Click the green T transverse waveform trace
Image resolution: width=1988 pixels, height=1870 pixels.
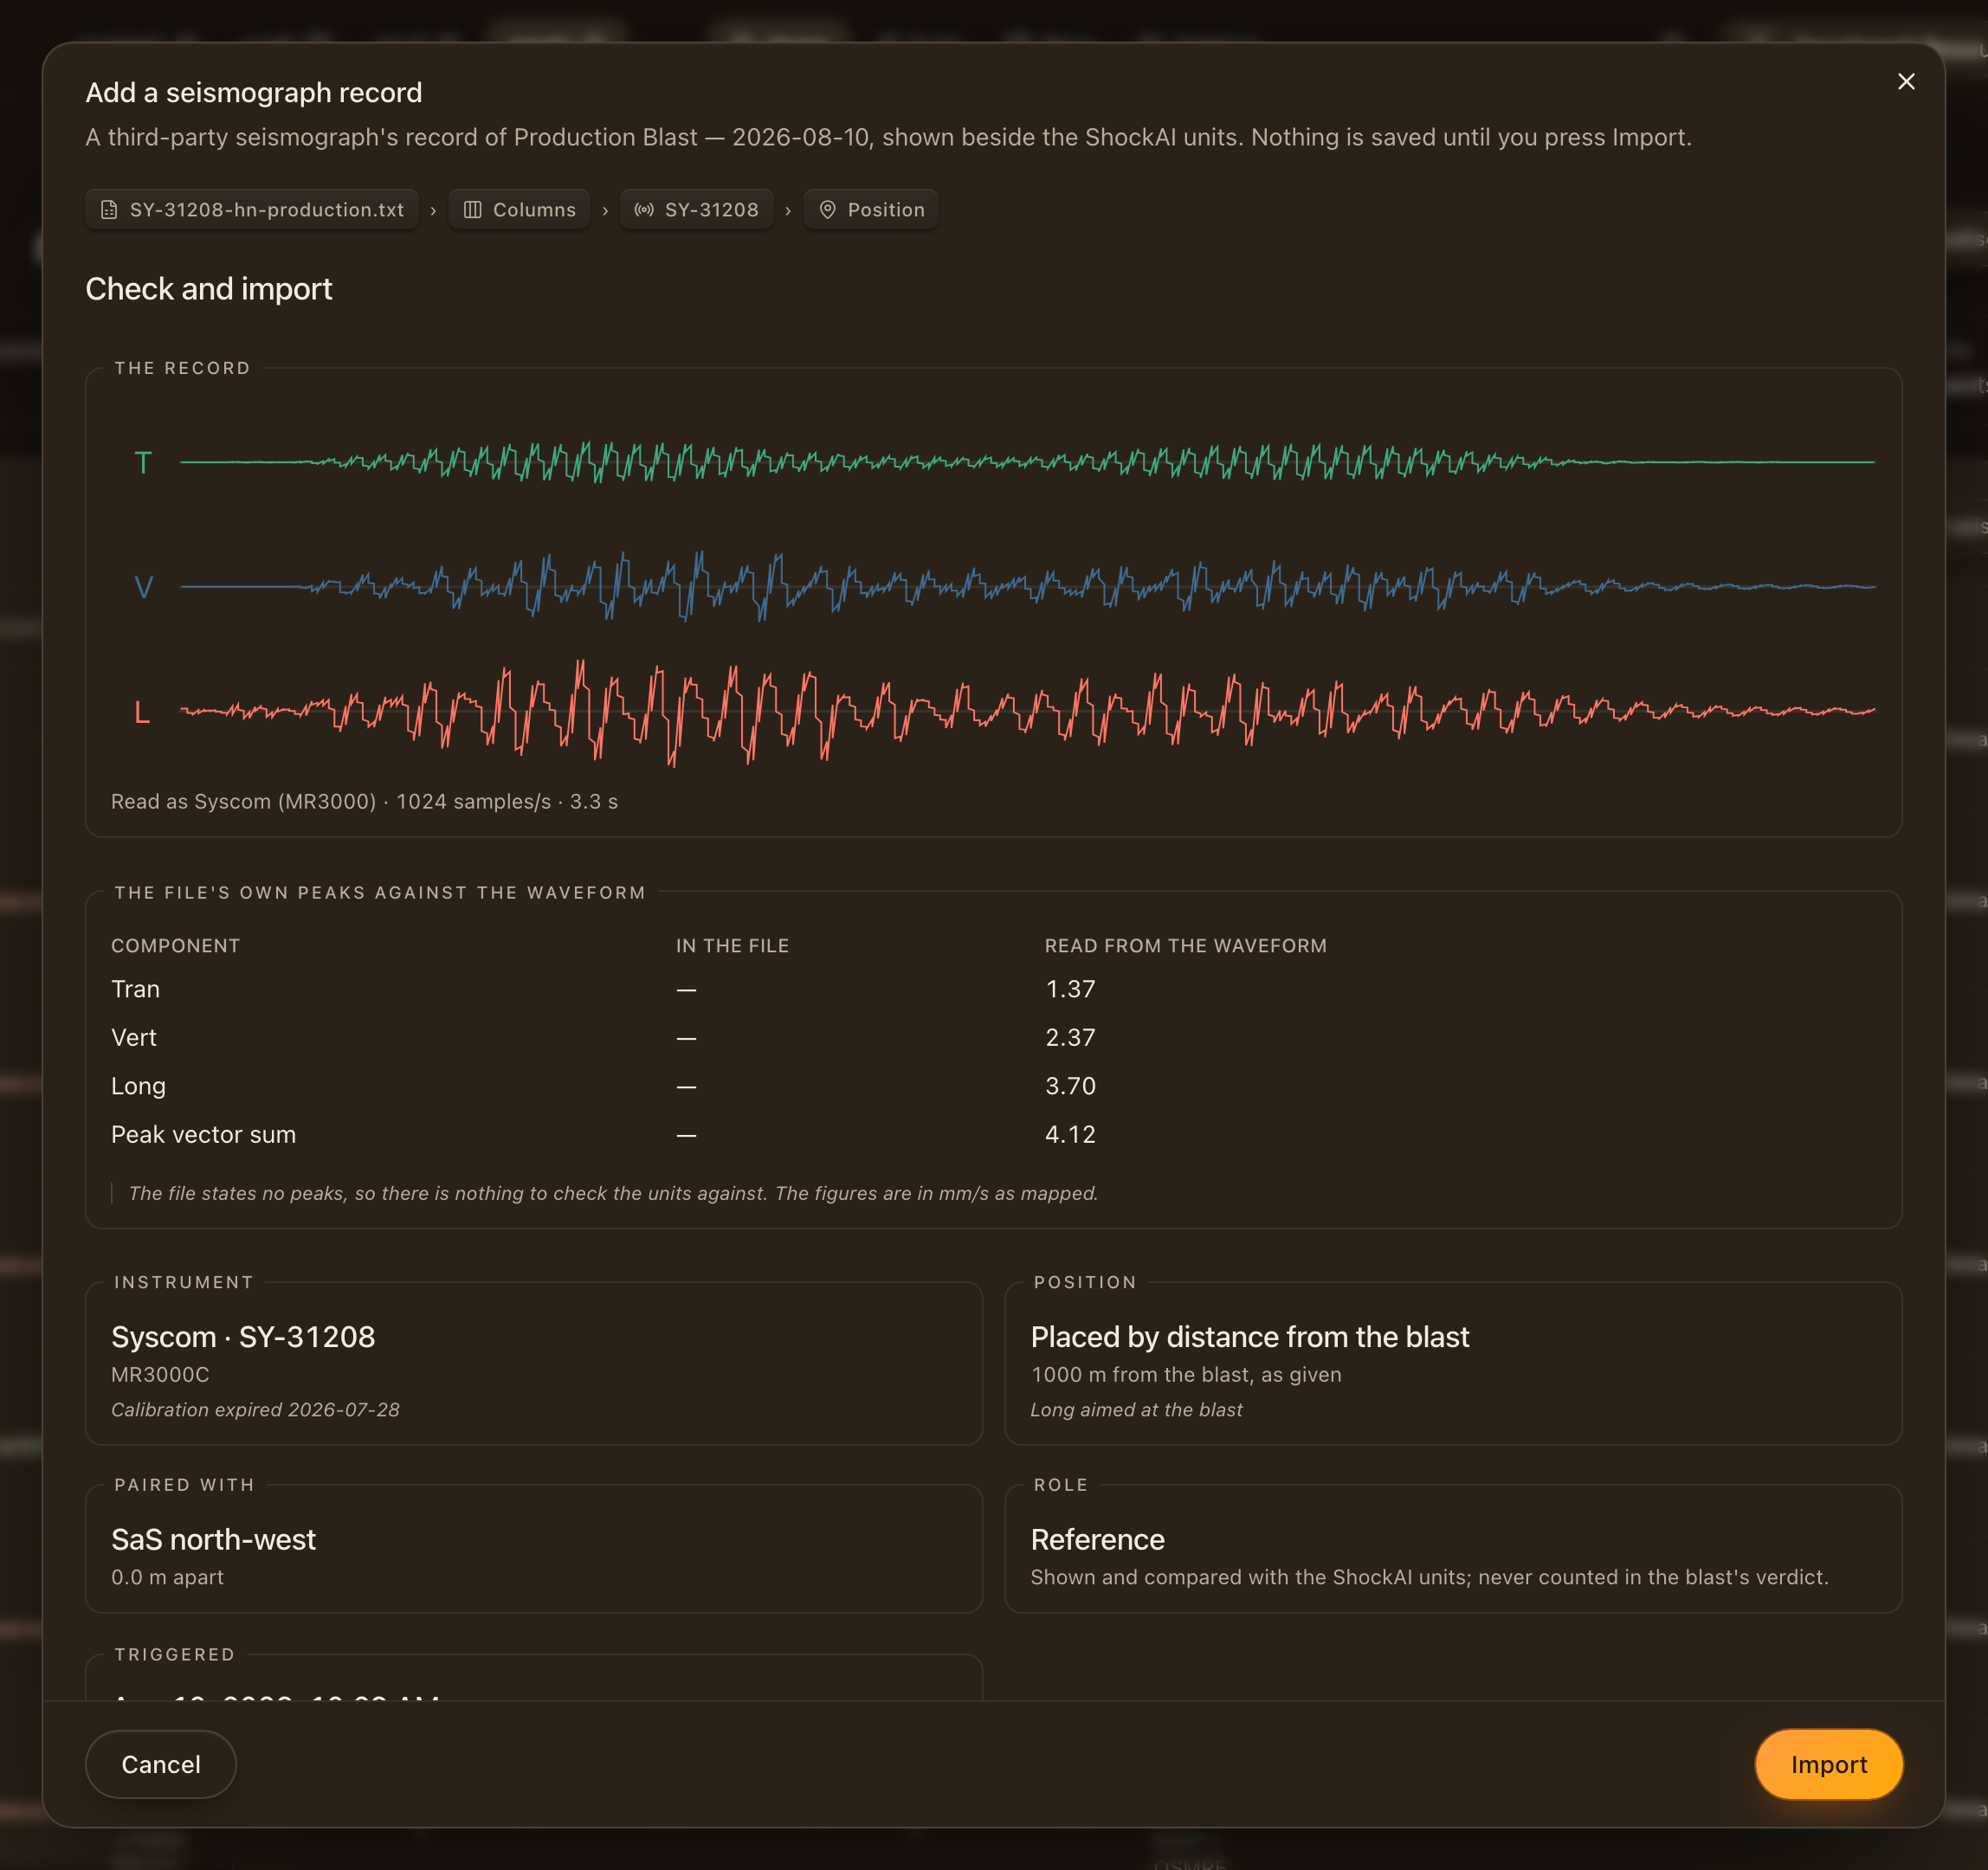pos(1027,462)
